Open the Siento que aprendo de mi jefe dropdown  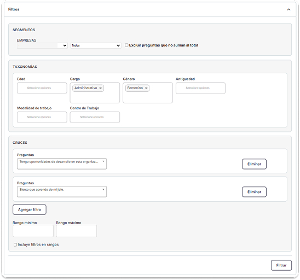pos(62,192)
